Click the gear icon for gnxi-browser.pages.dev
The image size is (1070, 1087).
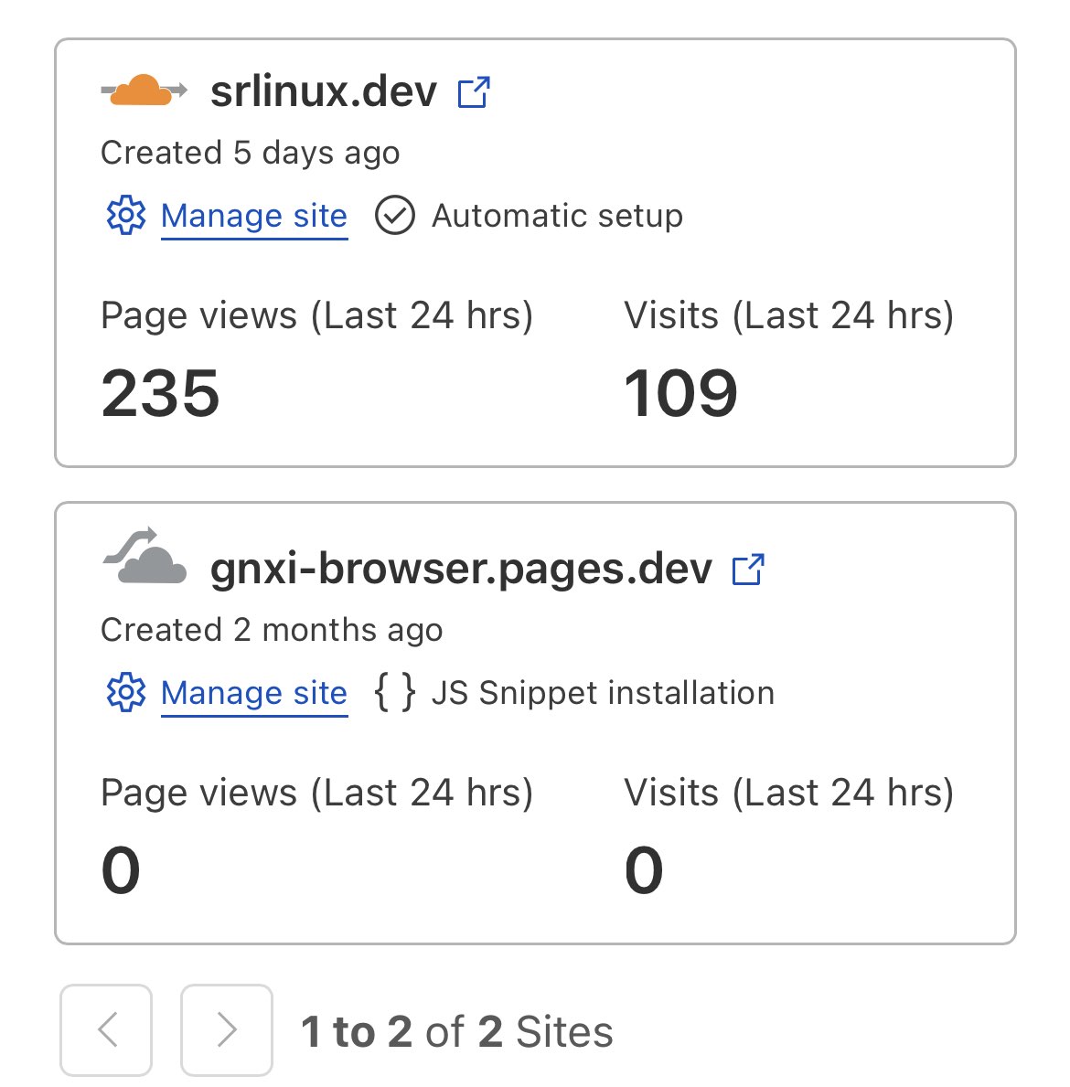(126, 693)
